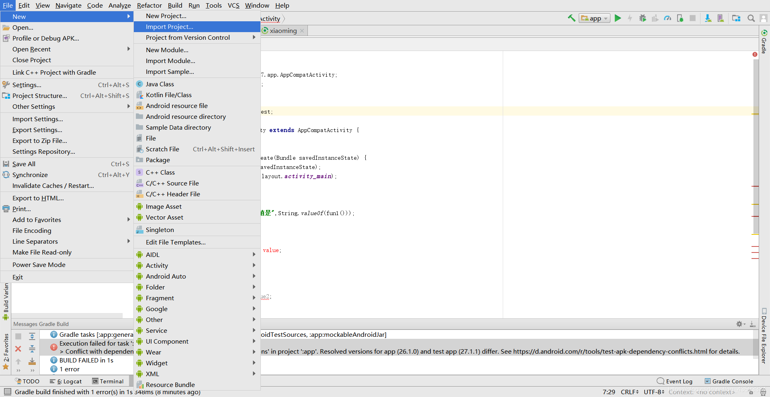The width and height of the screenshot is (770, 397).
Task: Open the 6: Logcat tool window
Action: coord(66,381)
